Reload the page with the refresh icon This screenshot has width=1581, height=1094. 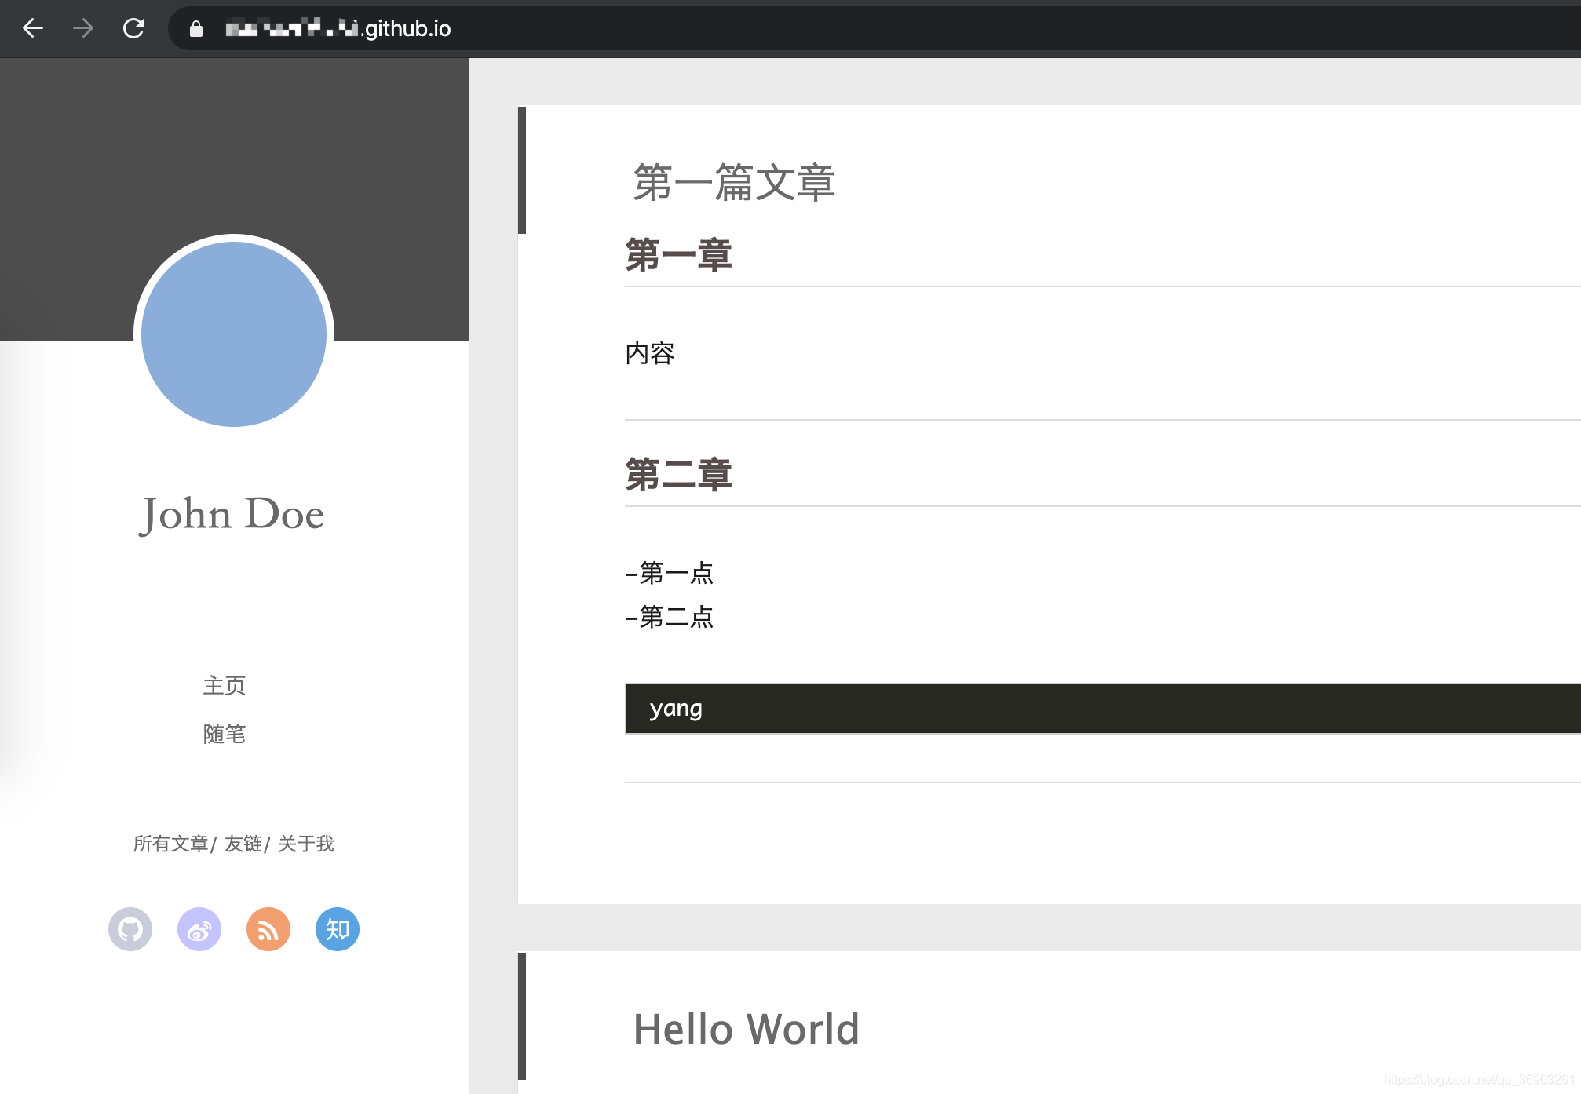tap(133, 28)
